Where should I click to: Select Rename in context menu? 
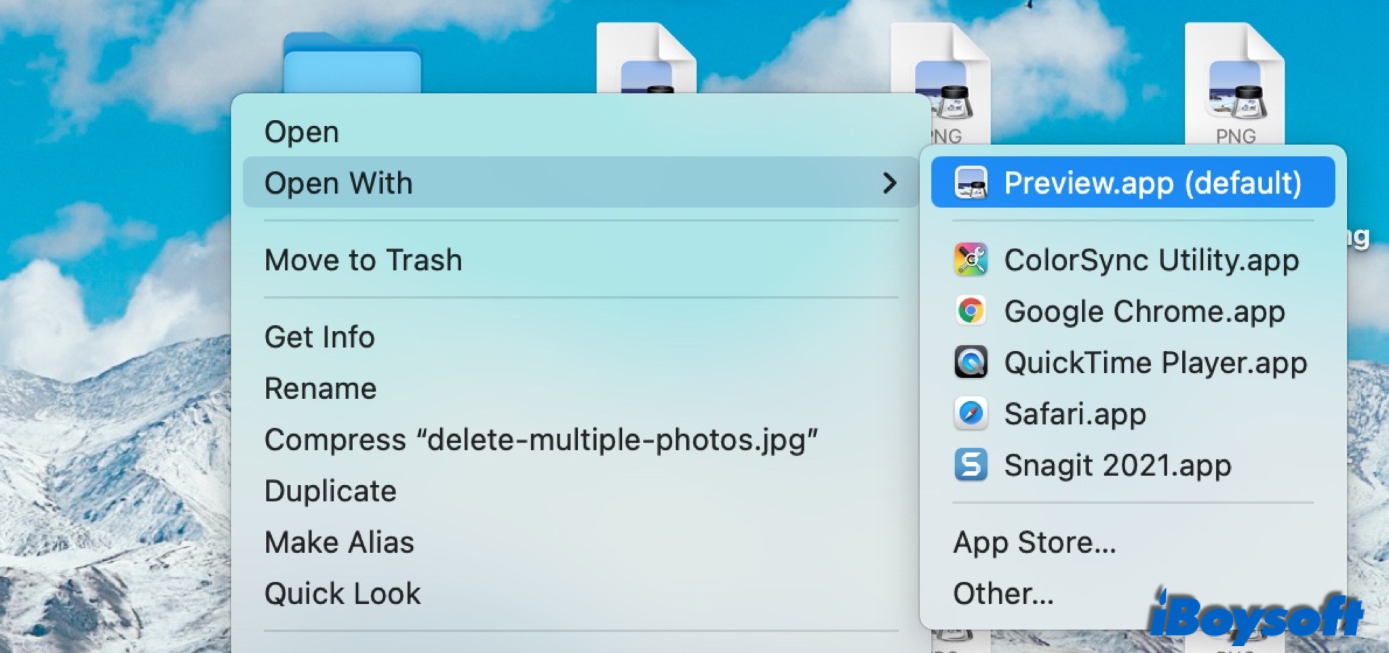click(x=320, y=389)
